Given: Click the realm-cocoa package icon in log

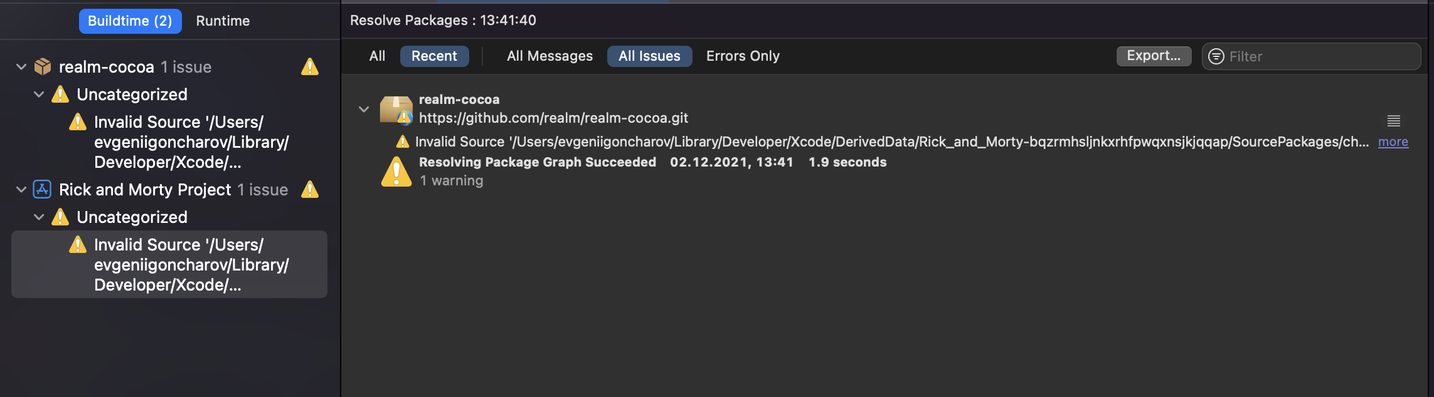Looking at the screenshot, I should click(396, 110).
